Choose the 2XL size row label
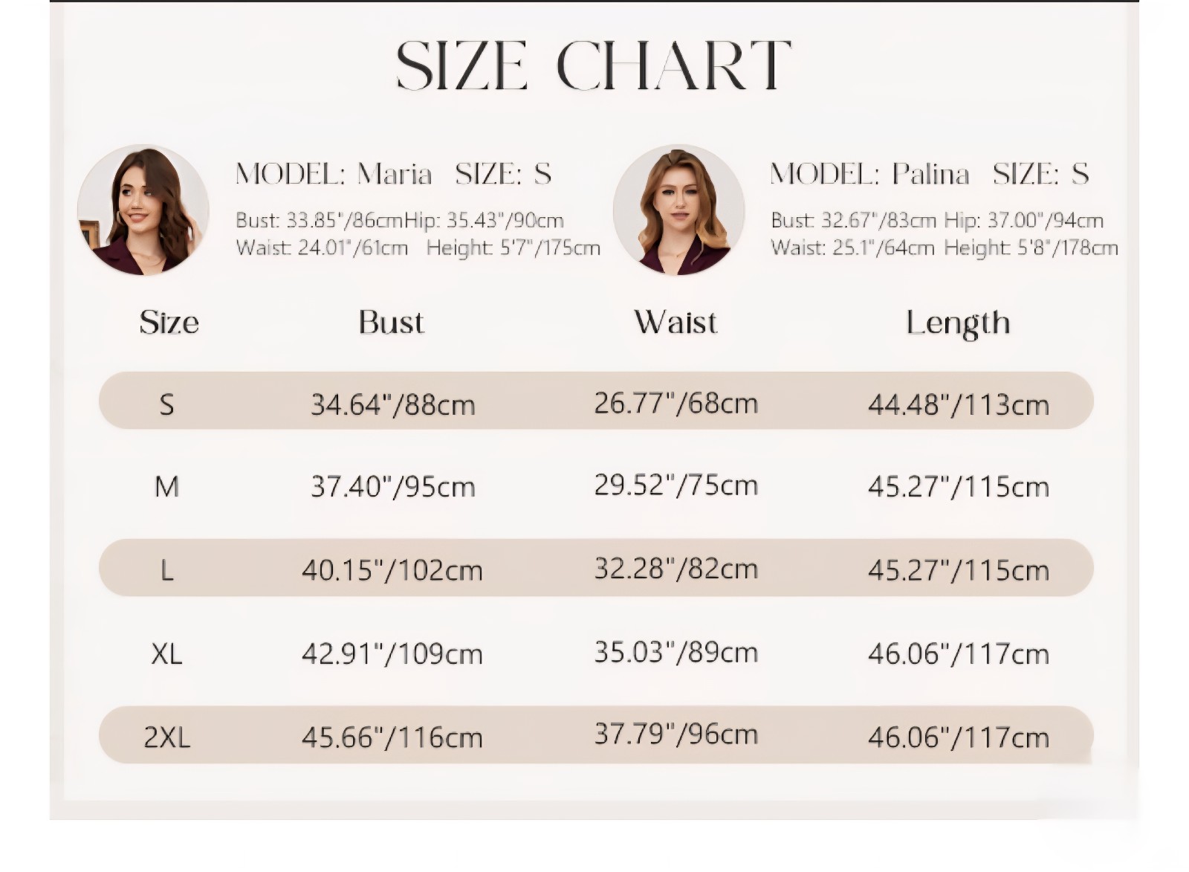Screen dimensions: 1189x872 pyautogui.click(x=166, y=737)
